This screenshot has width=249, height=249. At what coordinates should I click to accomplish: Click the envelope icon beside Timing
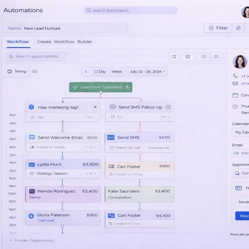point(35,71)
